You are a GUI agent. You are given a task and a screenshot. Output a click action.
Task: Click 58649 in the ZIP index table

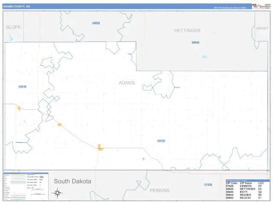pos(229,195)
